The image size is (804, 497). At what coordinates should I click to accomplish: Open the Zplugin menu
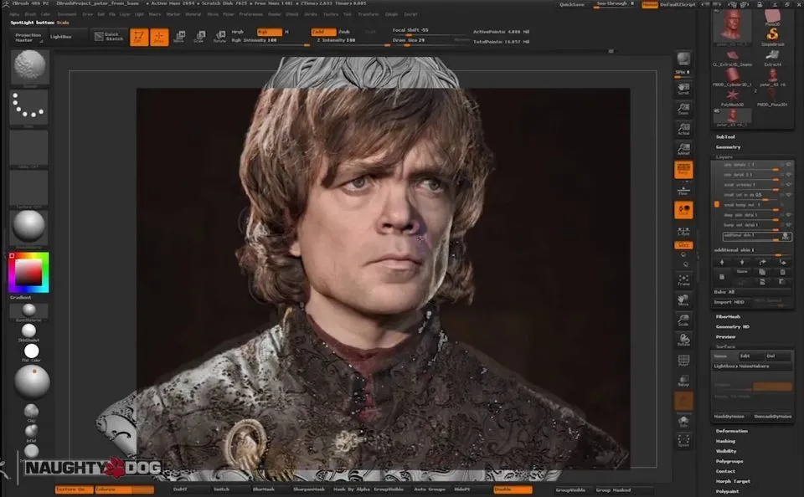coord(391,14)
